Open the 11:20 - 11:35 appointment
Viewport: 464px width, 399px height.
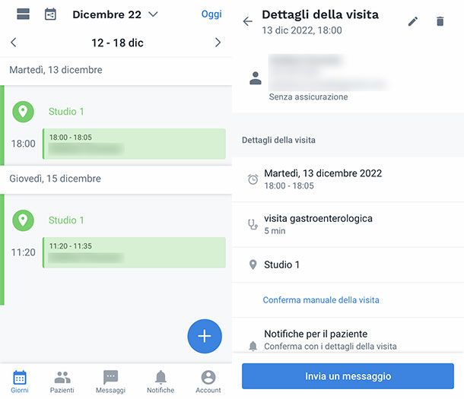(134, 252)
